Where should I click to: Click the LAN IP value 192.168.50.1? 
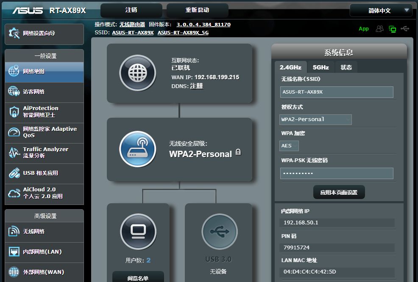coord(301,222)
